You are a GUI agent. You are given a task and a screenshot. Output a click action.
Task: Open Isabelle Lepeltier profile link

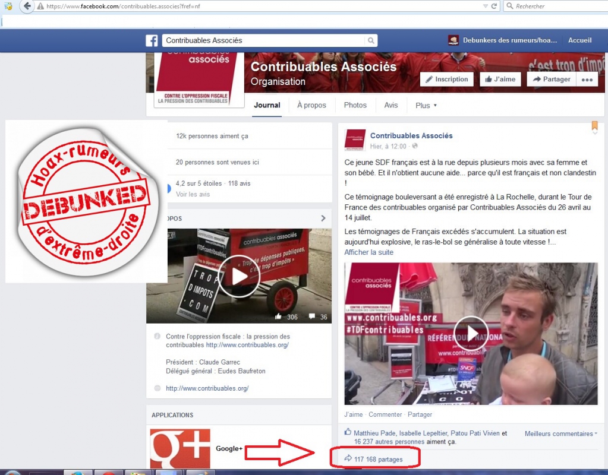[x=423, y=433]
